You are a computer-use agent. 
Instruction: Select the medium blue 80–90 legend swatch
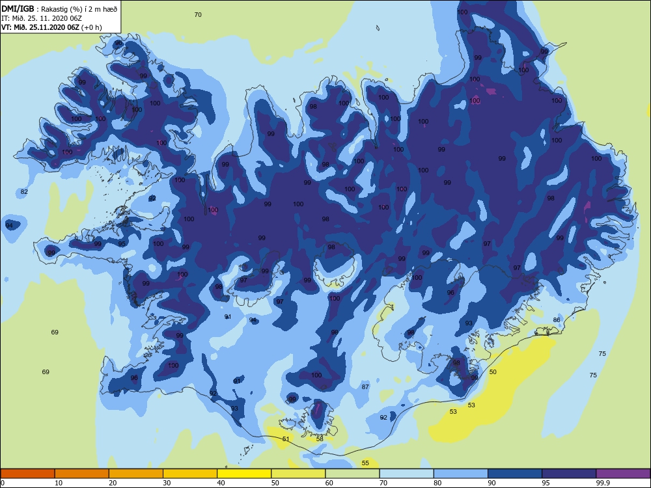pyautogui.click(x=461, y=474)
